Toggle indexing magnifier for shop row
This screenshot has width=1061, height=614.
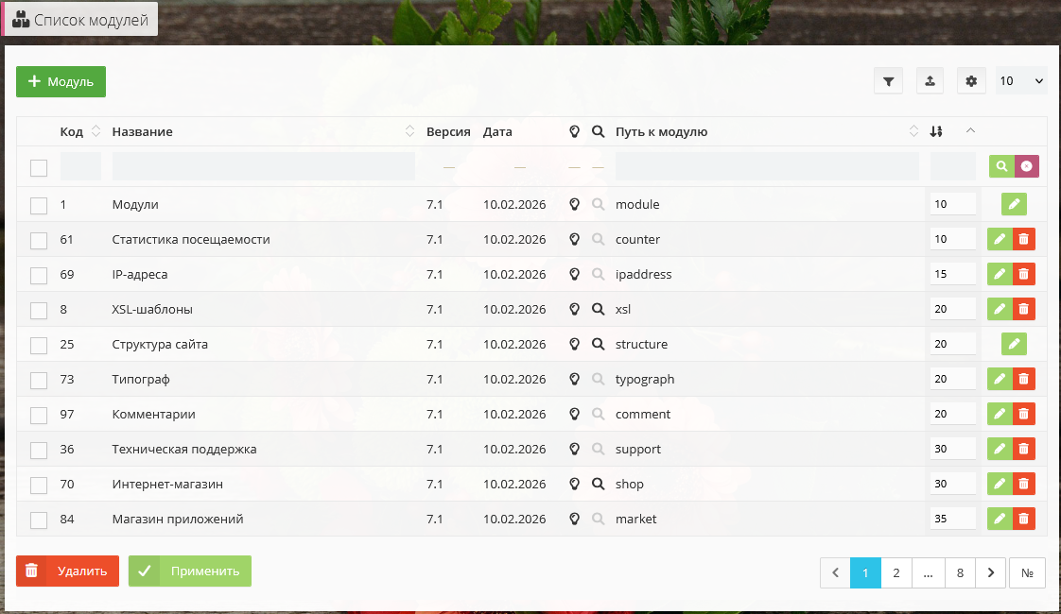pos(599,485)
